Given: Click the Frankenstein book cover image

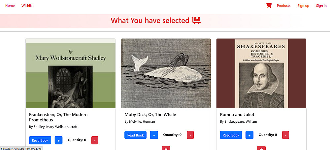Looking at the screenshot, I should coord(71,73).
